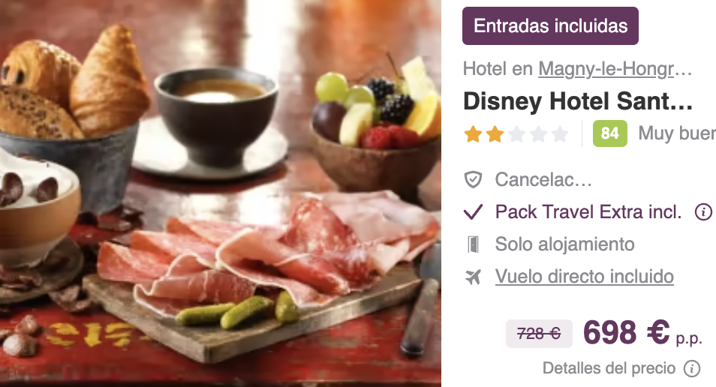
Task: Click the airplane flight icon
Action: (x=473, y=277)
